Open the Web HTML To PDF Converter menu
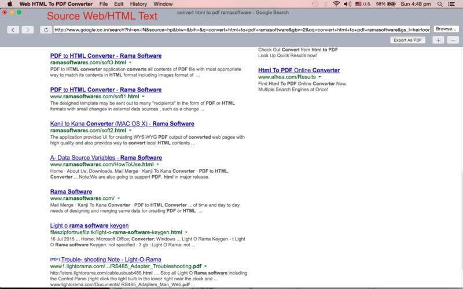Image resolution: width=463 pixels, height=289 pixels. 56,4
